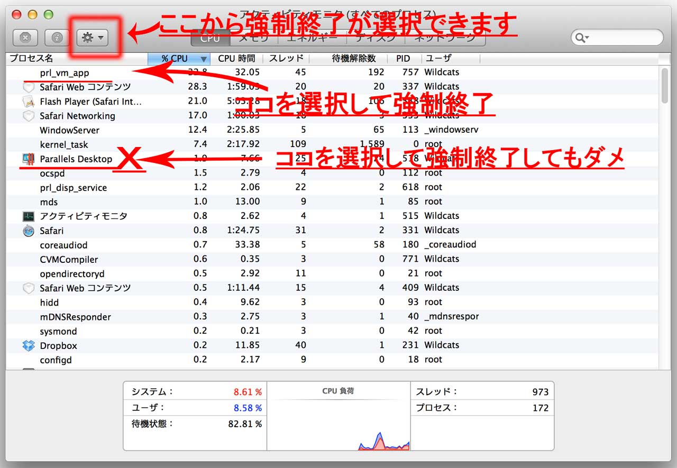Click the システム percentage value 8.61 %
Viewport: 677px width, 468px height.
pyautogui.click(x=248, y=392)
